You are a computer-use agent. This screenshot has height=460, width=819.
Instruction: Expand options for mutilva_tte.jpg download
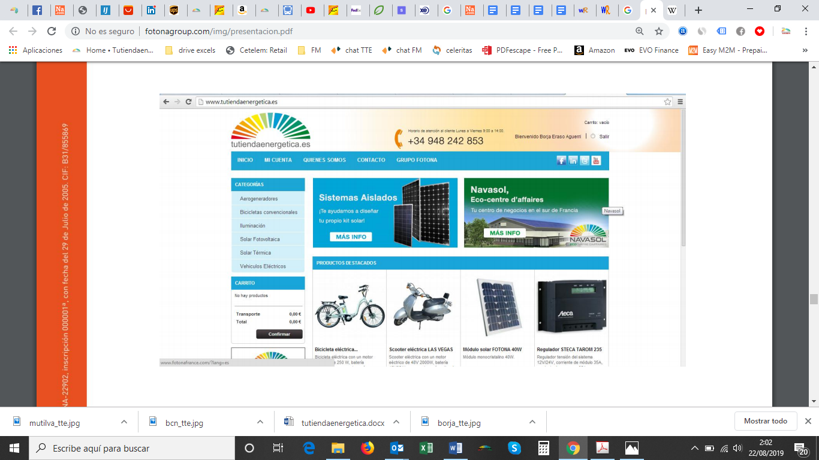(124, 422)
